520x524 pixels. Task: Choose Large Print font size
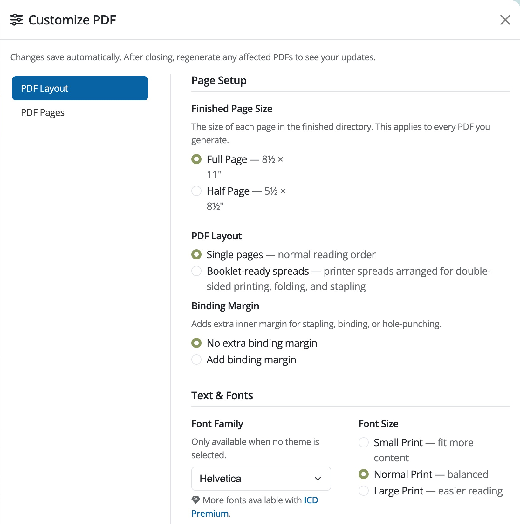[364, 491]
